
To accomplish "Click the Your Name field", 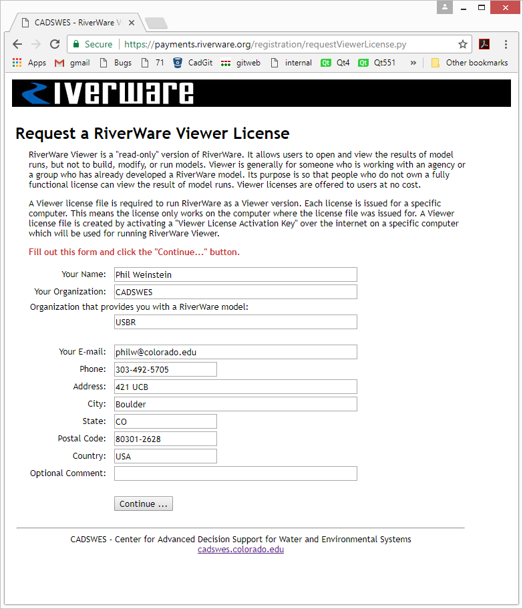I will coord(236,274).
